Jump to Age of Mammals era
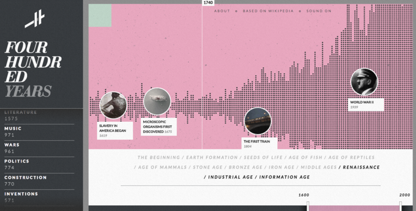This screenshot has width=416, height=211. pyautogui.click(x=162, y=167)
